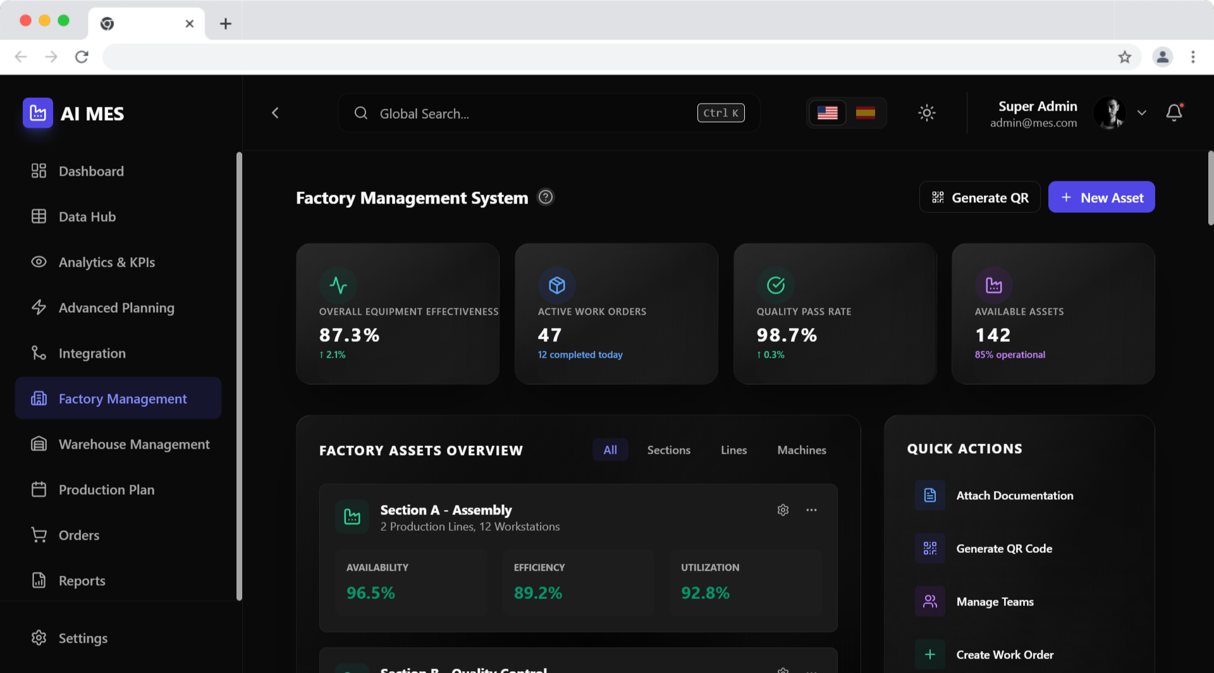
Task: Switch to the Sections tab
Action: (x=668, y=450)
